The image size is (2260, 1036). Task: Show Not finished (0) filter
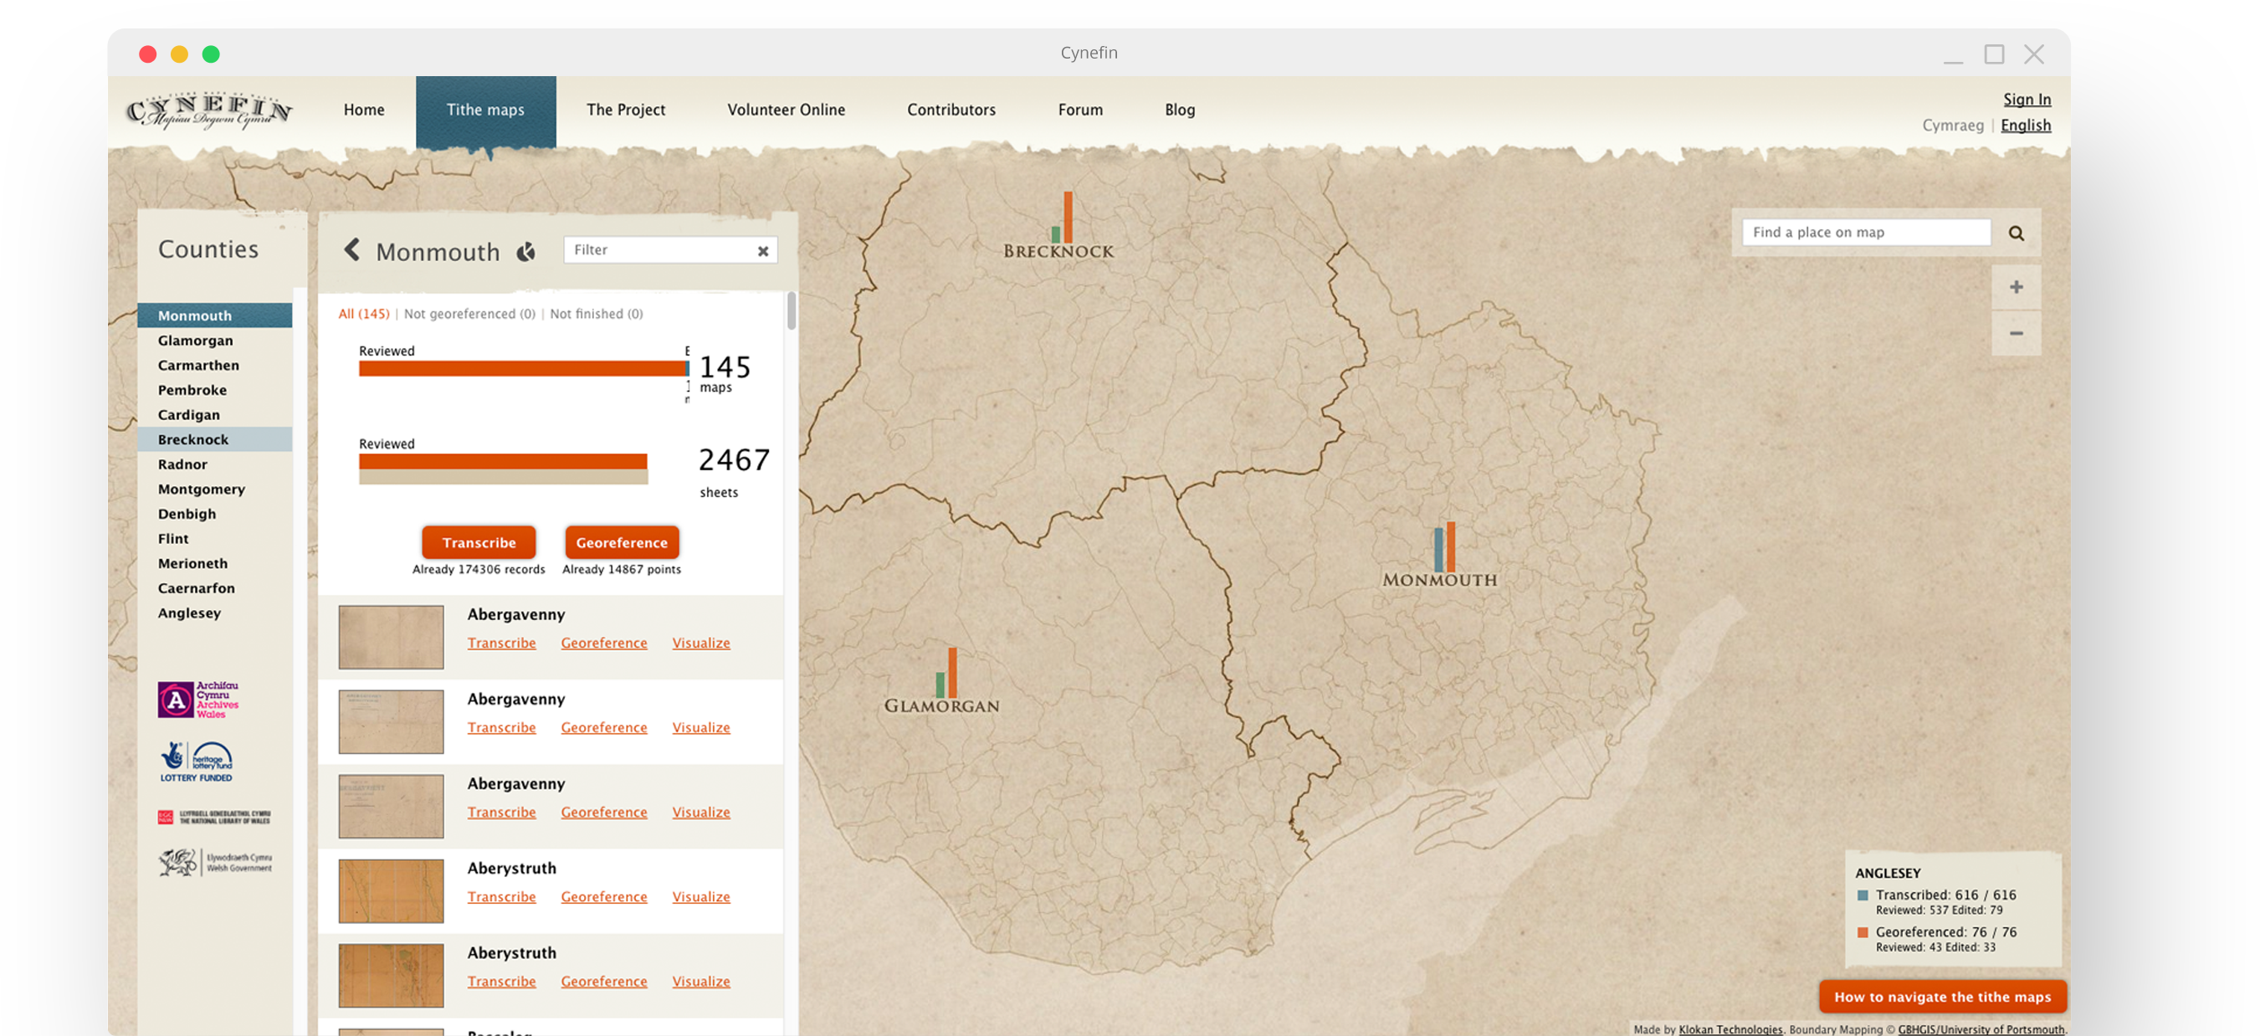(597, 314)
